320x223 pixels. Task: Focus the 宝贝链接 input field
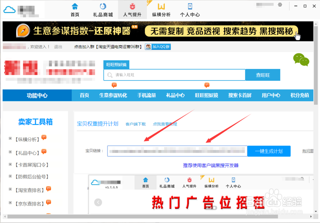177,151
